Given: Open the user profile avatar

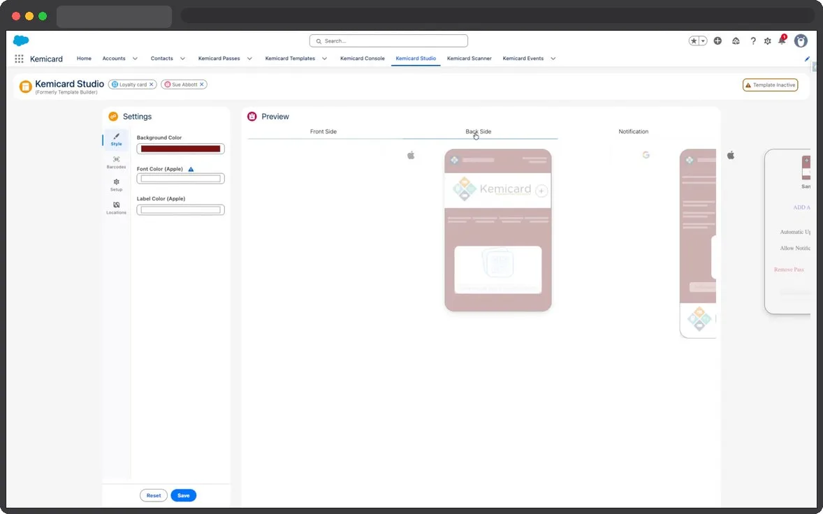Looking at the screenshot, I should point(801,41).
